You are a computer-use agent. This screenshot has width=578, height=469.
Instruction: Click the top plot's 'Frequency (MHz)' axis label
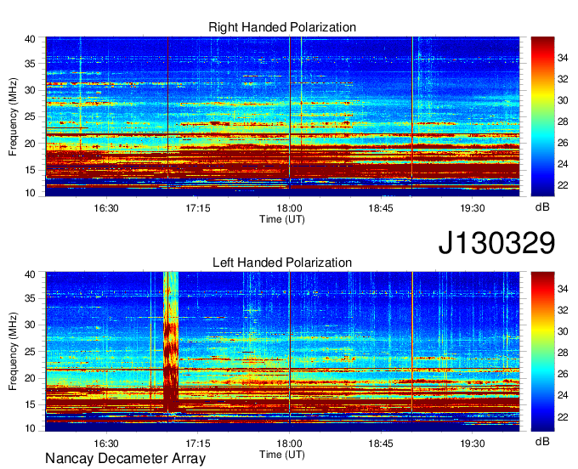click(x=13, y=116)
